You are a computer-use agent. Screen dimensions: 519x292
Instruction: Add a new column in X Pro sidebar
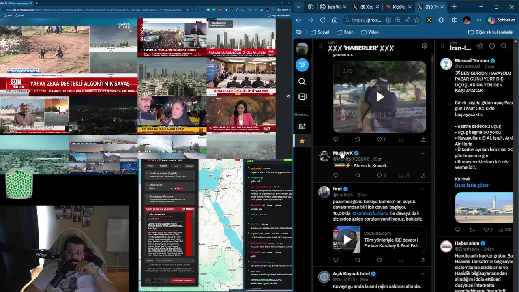[302, 97]
